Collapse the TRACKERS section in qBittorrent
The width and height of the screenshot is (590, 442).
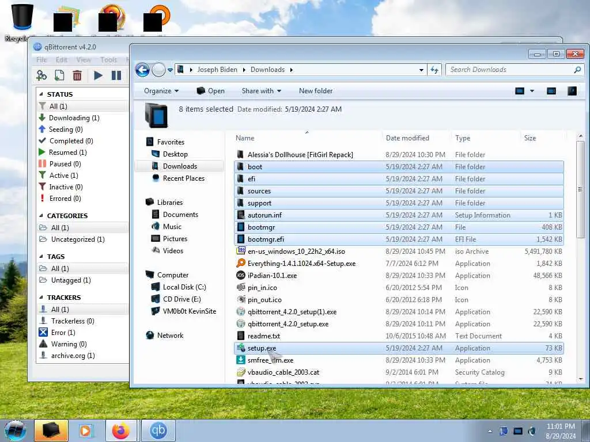point(41,298)
